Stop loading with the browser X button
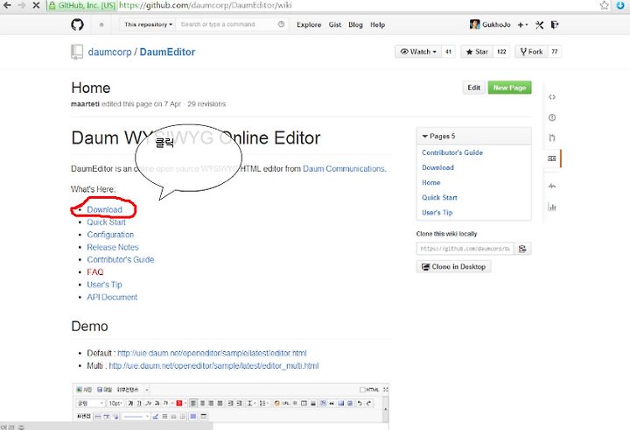Screen dimensions: 630x430 [x=36, y=5]
